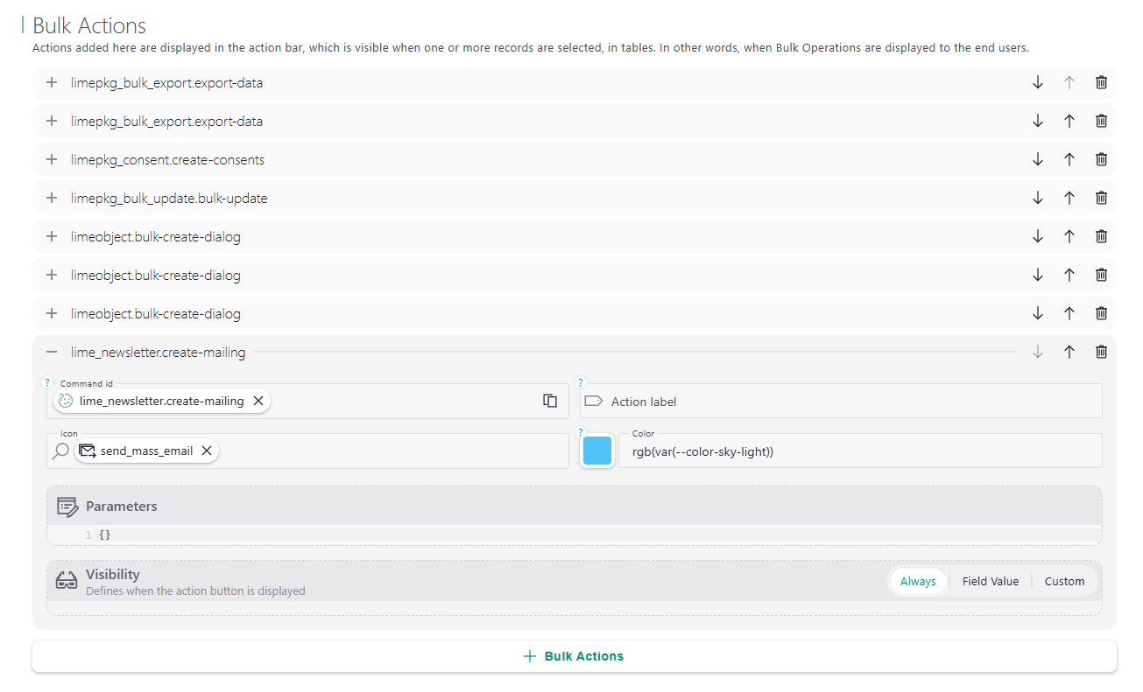Move limepkg_consent.create-consents action up
Image resolution: width=1143 pixels, height=692 pixels.
1069,160
